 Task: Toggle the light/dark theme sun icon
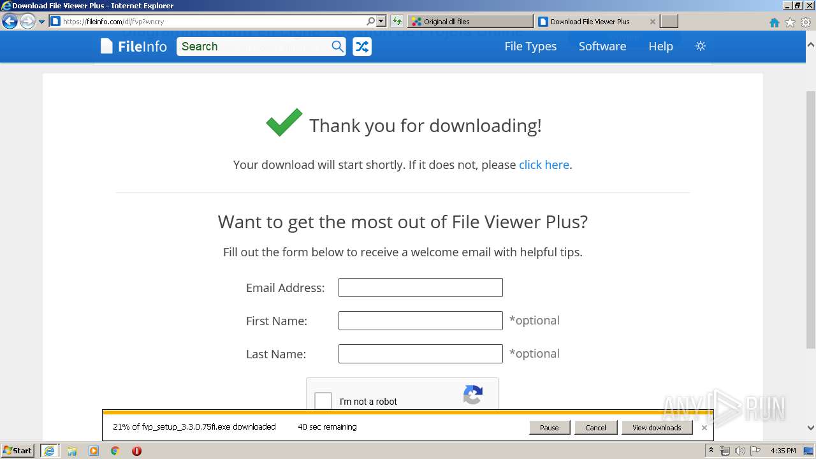pos(701,46)
